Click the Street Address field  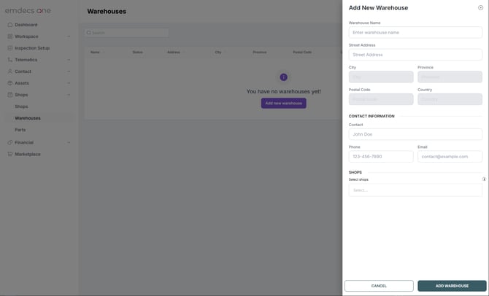tap(415, 55)
